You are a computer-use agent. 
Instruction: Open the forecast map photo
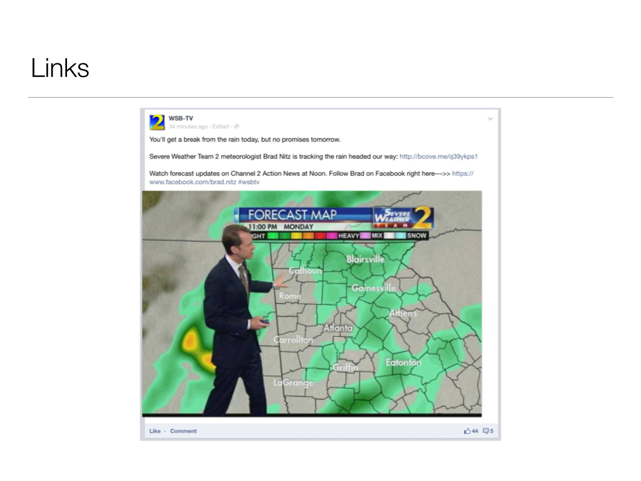(x=312, y=304)
